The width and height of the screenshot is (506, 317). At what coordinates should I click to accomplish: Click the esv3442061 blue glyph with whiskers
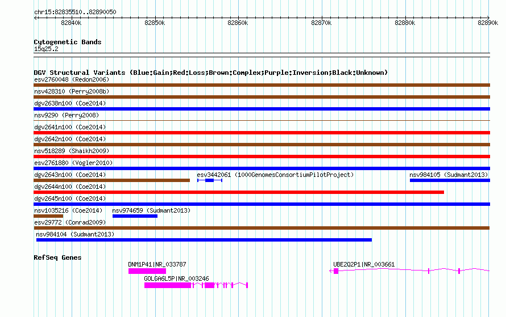[x=210, y=180]
